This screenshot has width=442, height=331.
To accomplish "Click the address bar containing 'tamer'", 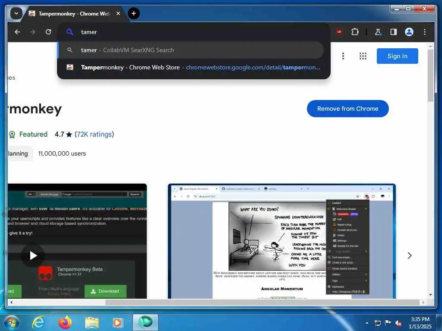I will tap(193, 32).
